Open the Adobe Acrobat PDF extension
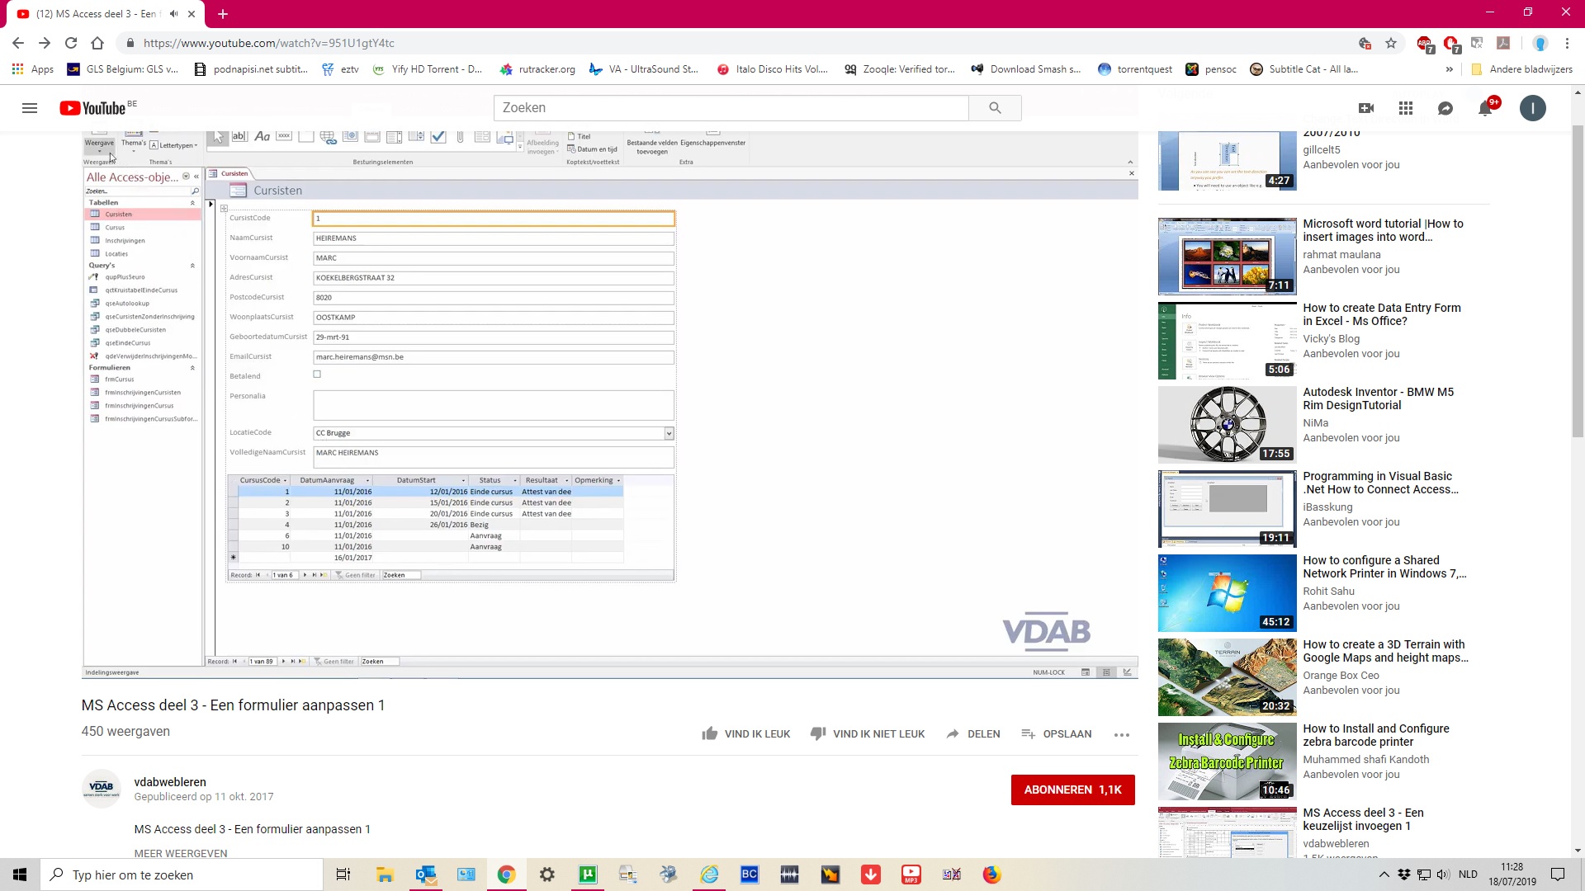 pos(1503,43)
